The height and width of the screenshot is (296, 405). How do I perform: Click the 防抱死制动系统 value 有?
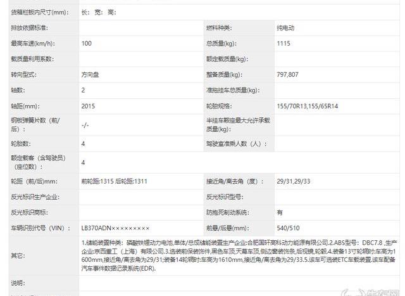coord(280,212)
